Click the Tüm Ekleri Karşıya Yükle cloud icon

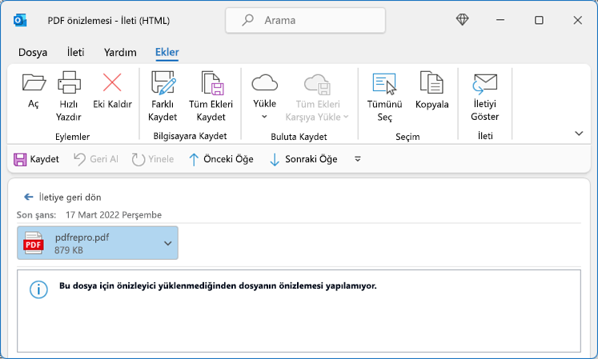click(317, 83)
